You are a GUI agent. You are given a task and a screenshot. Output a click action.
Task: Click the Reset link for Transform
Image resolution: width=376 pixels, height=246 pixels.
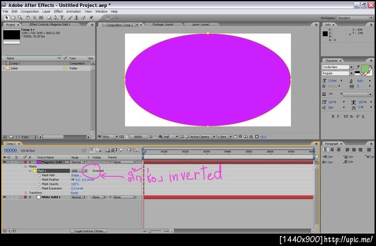pyautogui.click(x=75, y=193)
